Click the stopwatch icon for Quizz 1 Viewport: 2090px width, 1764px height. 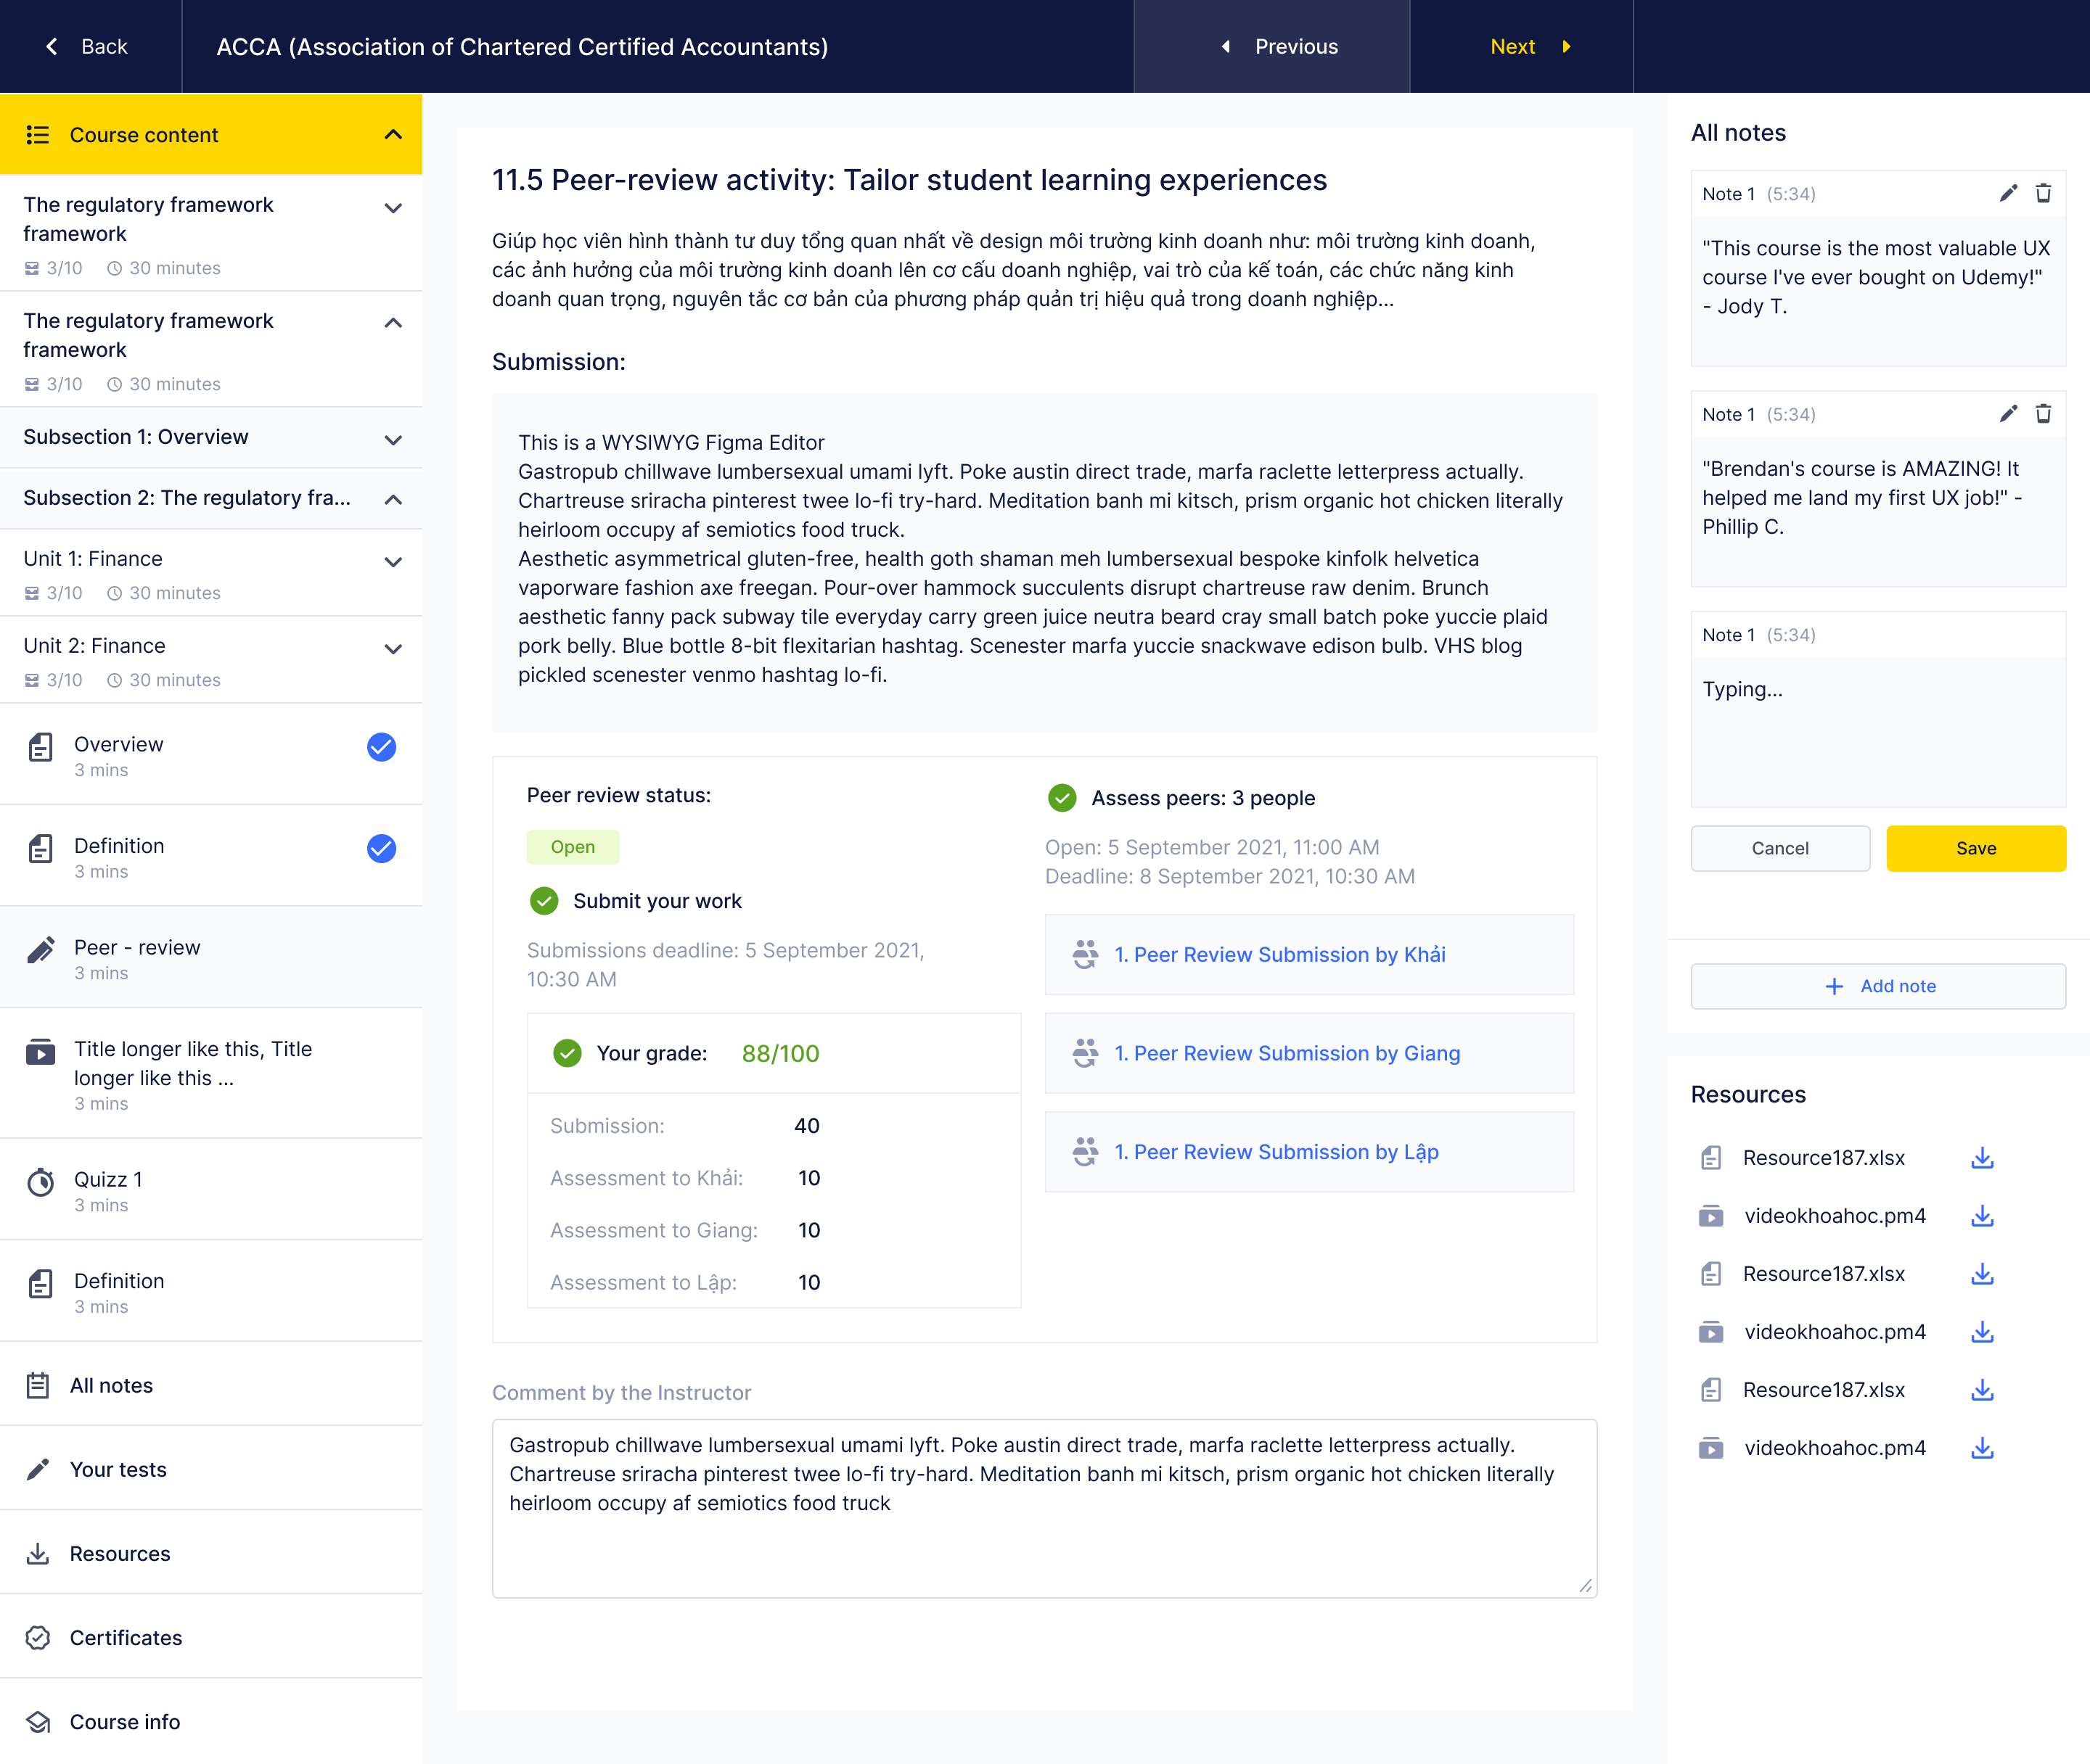(x=40, y=1182)
